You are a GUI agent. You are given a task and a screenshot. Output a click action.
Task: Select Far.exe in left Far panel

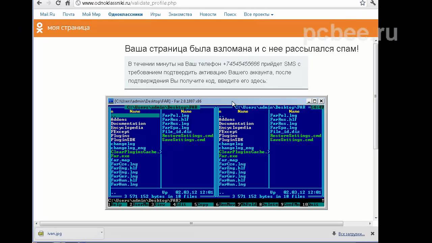pyautogui.click(x=120, y=156)
